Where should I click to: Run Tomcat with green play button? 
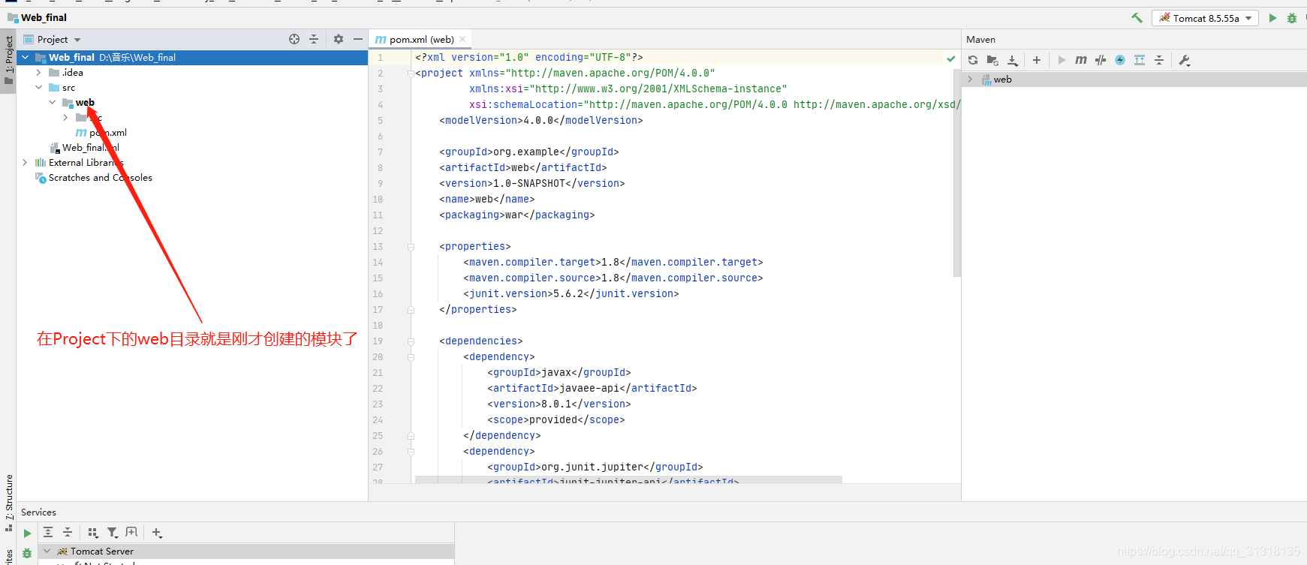tap(1272, 18)
